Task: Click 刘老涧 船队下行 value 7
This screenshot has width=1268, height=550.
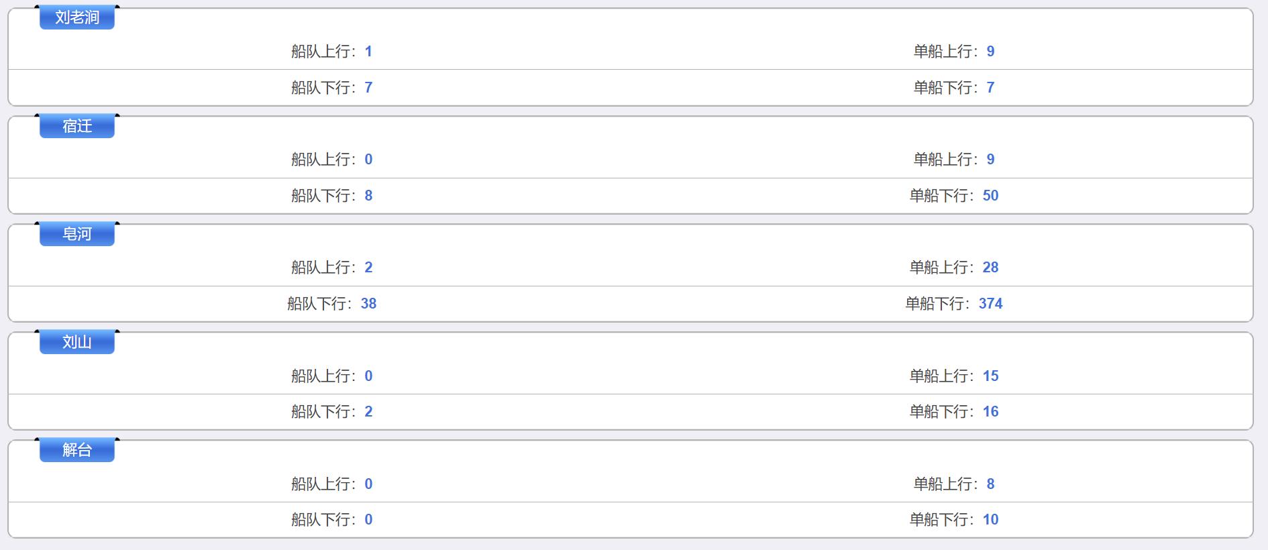Action: 368,88
